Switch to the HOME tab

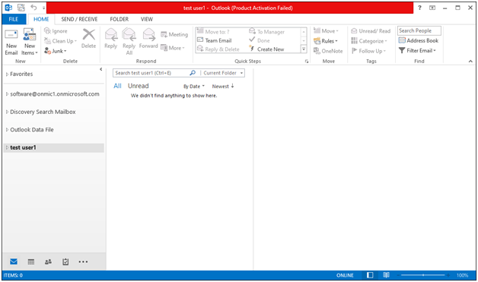pos(41,19)
